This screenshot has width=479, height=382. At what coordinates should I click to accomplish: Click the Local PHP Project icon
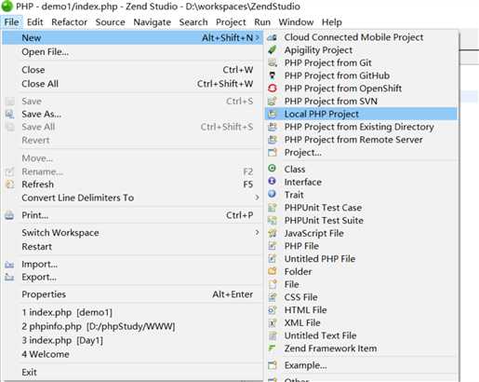(273, 114)
